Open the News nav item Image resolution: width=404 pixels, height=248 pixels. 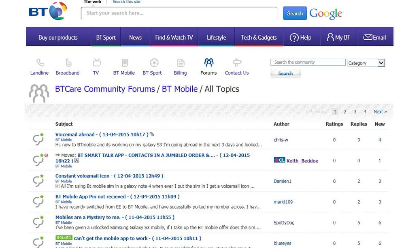tap(136, 37)
